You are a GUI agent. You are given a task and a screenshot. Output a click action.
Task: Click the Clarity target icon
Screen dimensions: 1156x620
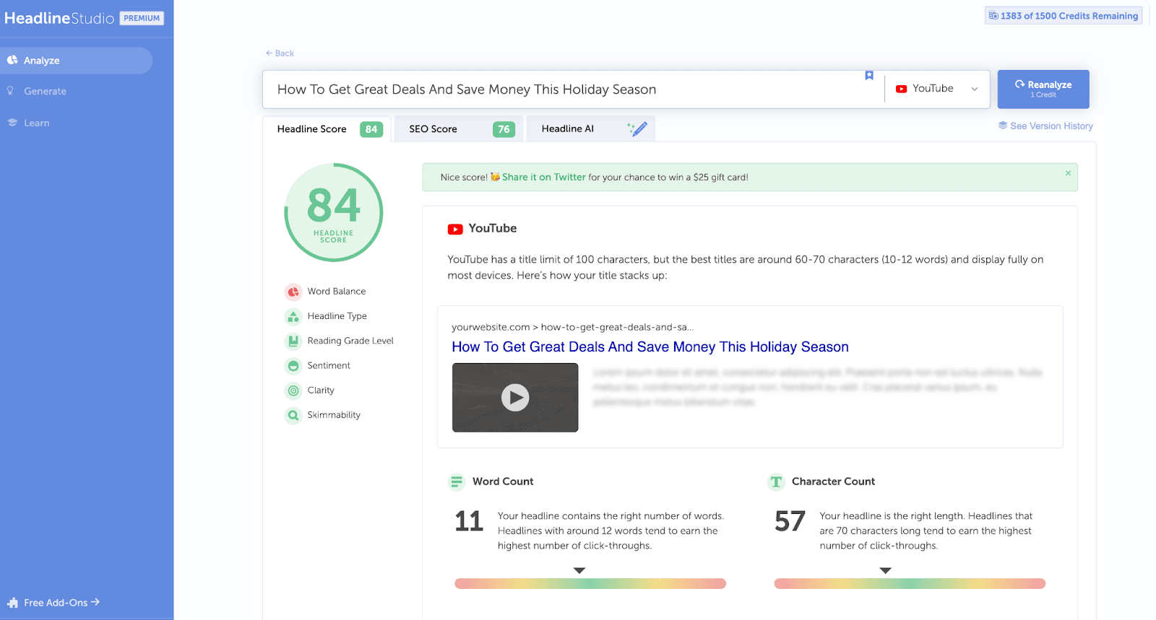(x=293, y=390)
